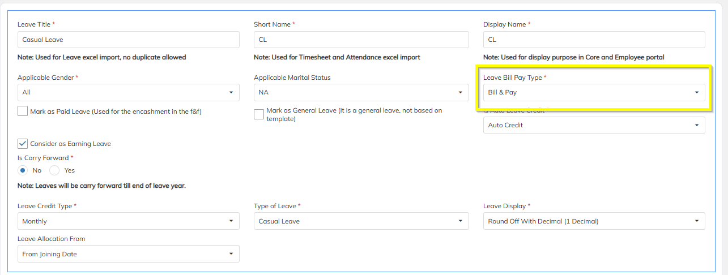Open the Leave Credit Type dropdown
Screen dimensions: 728x275
[x=128, y=221]
